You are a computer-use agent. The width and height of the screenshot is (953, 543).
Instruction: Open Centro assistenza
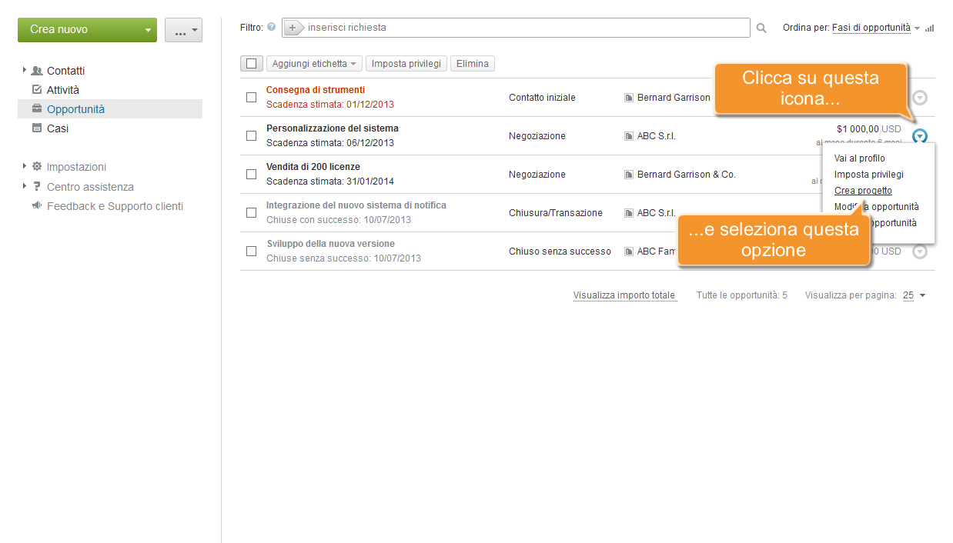(90, 187)
